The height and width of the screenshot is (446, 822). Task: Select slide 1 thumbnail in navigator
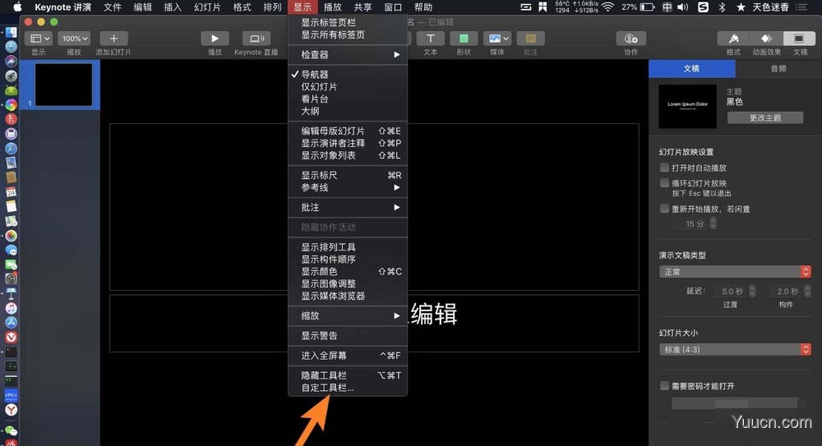pyautogui.click(x=63, y=85)
